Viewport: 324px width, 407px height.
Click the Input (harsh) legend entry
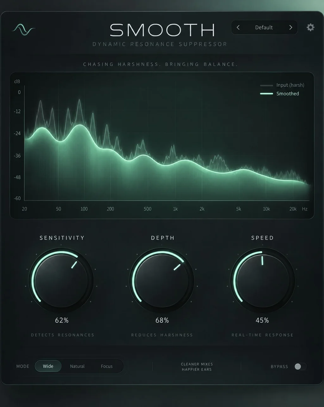point(282,85)
